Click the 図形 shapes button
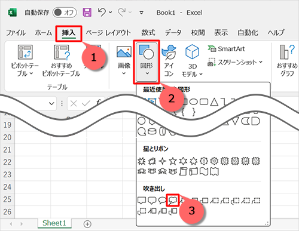Viewport: 299px width, 231px height. (x=147, y=61)
